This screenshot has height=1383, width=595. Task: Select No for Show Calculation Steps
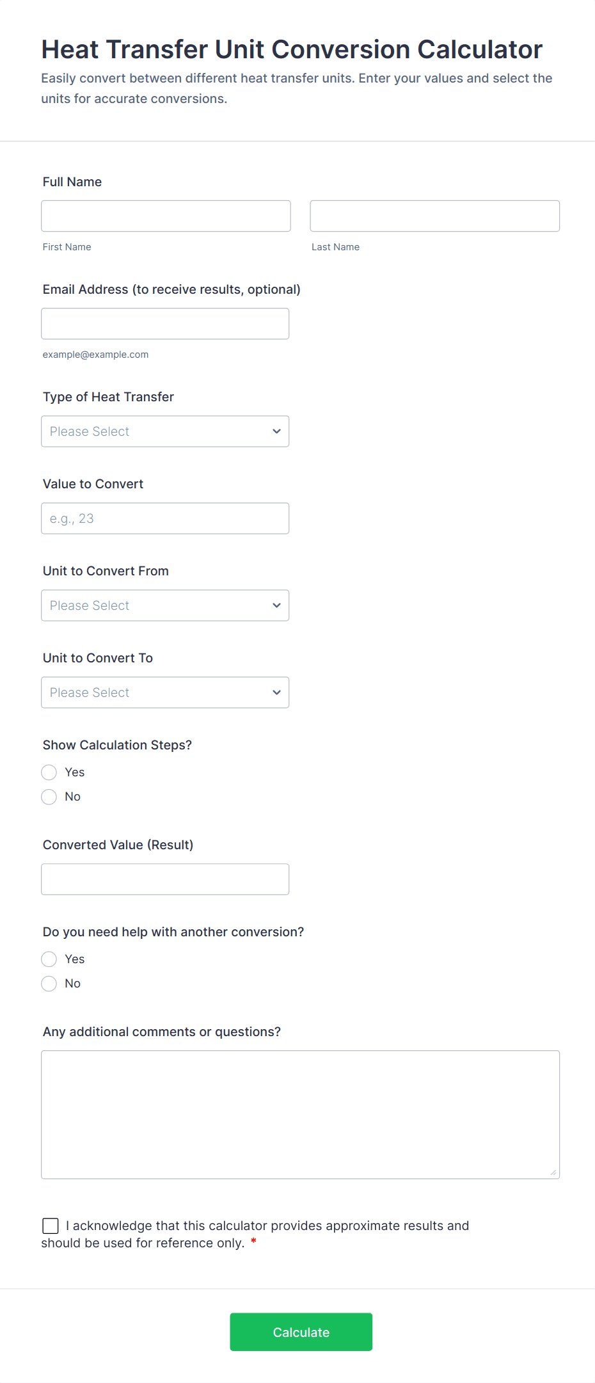[49, 797]
